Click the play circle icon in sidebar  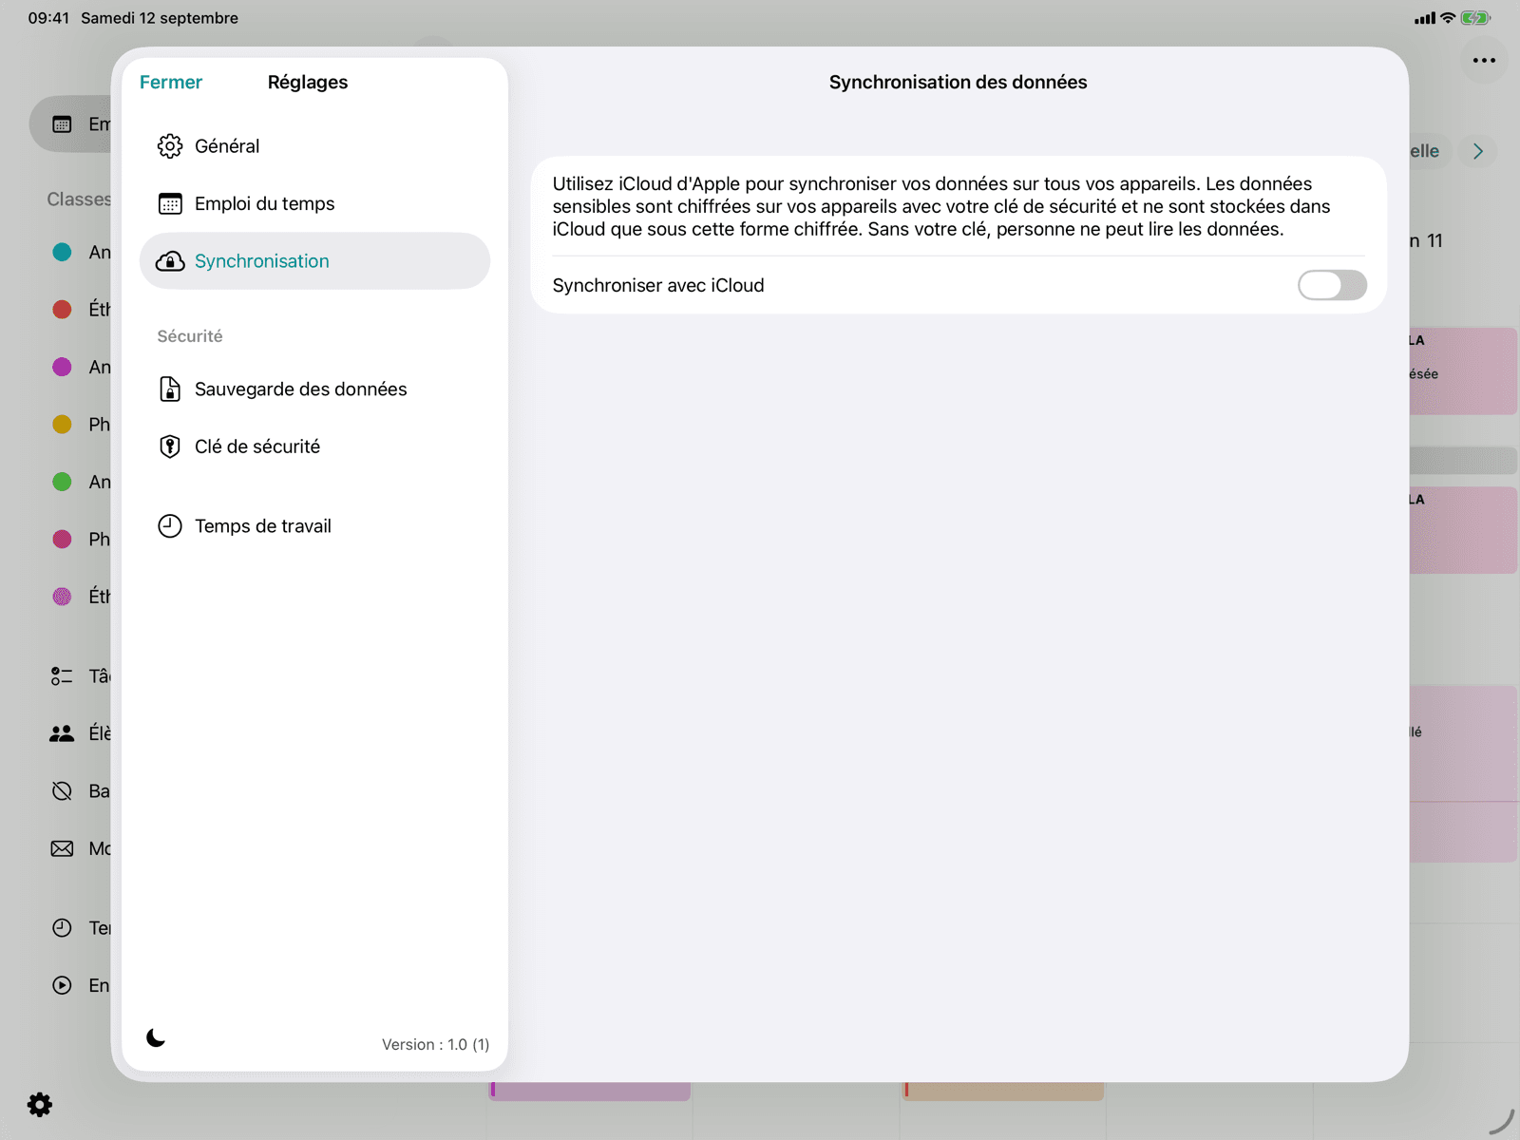pyautogui.click(x=62, y=985)
